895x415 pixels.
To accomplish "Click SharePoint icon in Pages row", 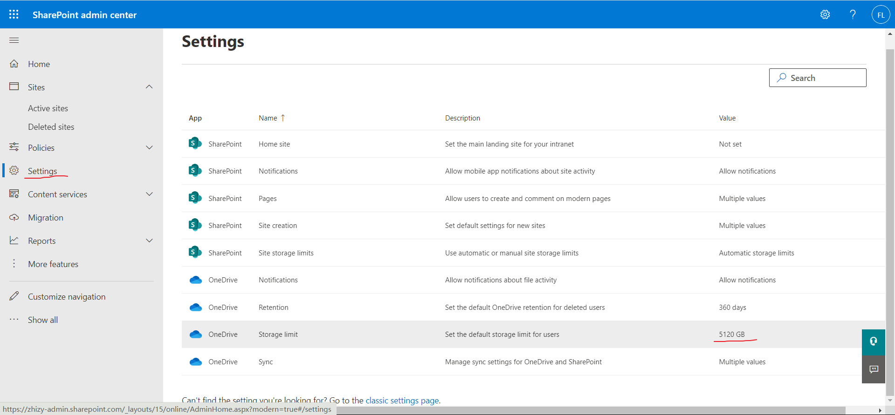I will coord(195,198).
